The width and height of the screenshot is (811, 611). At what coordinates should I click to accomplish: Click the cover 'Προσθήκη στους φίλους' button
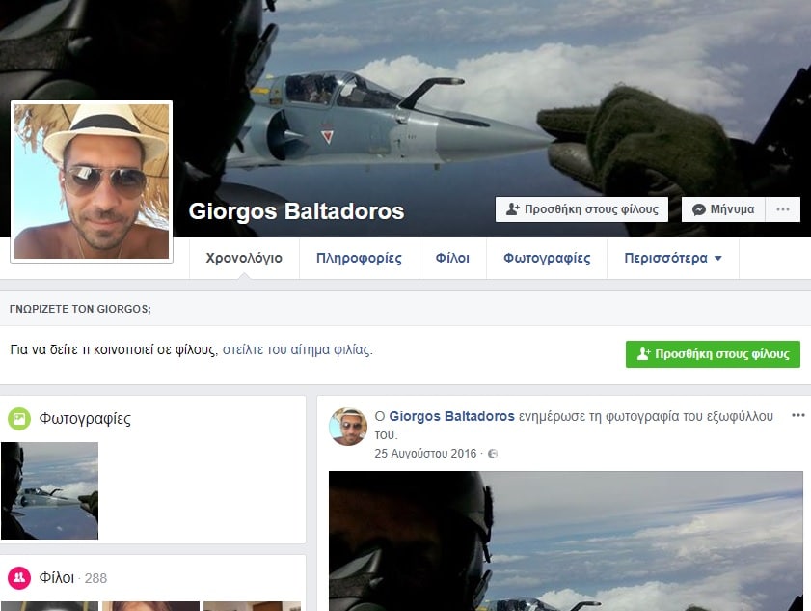click(581, 209)
